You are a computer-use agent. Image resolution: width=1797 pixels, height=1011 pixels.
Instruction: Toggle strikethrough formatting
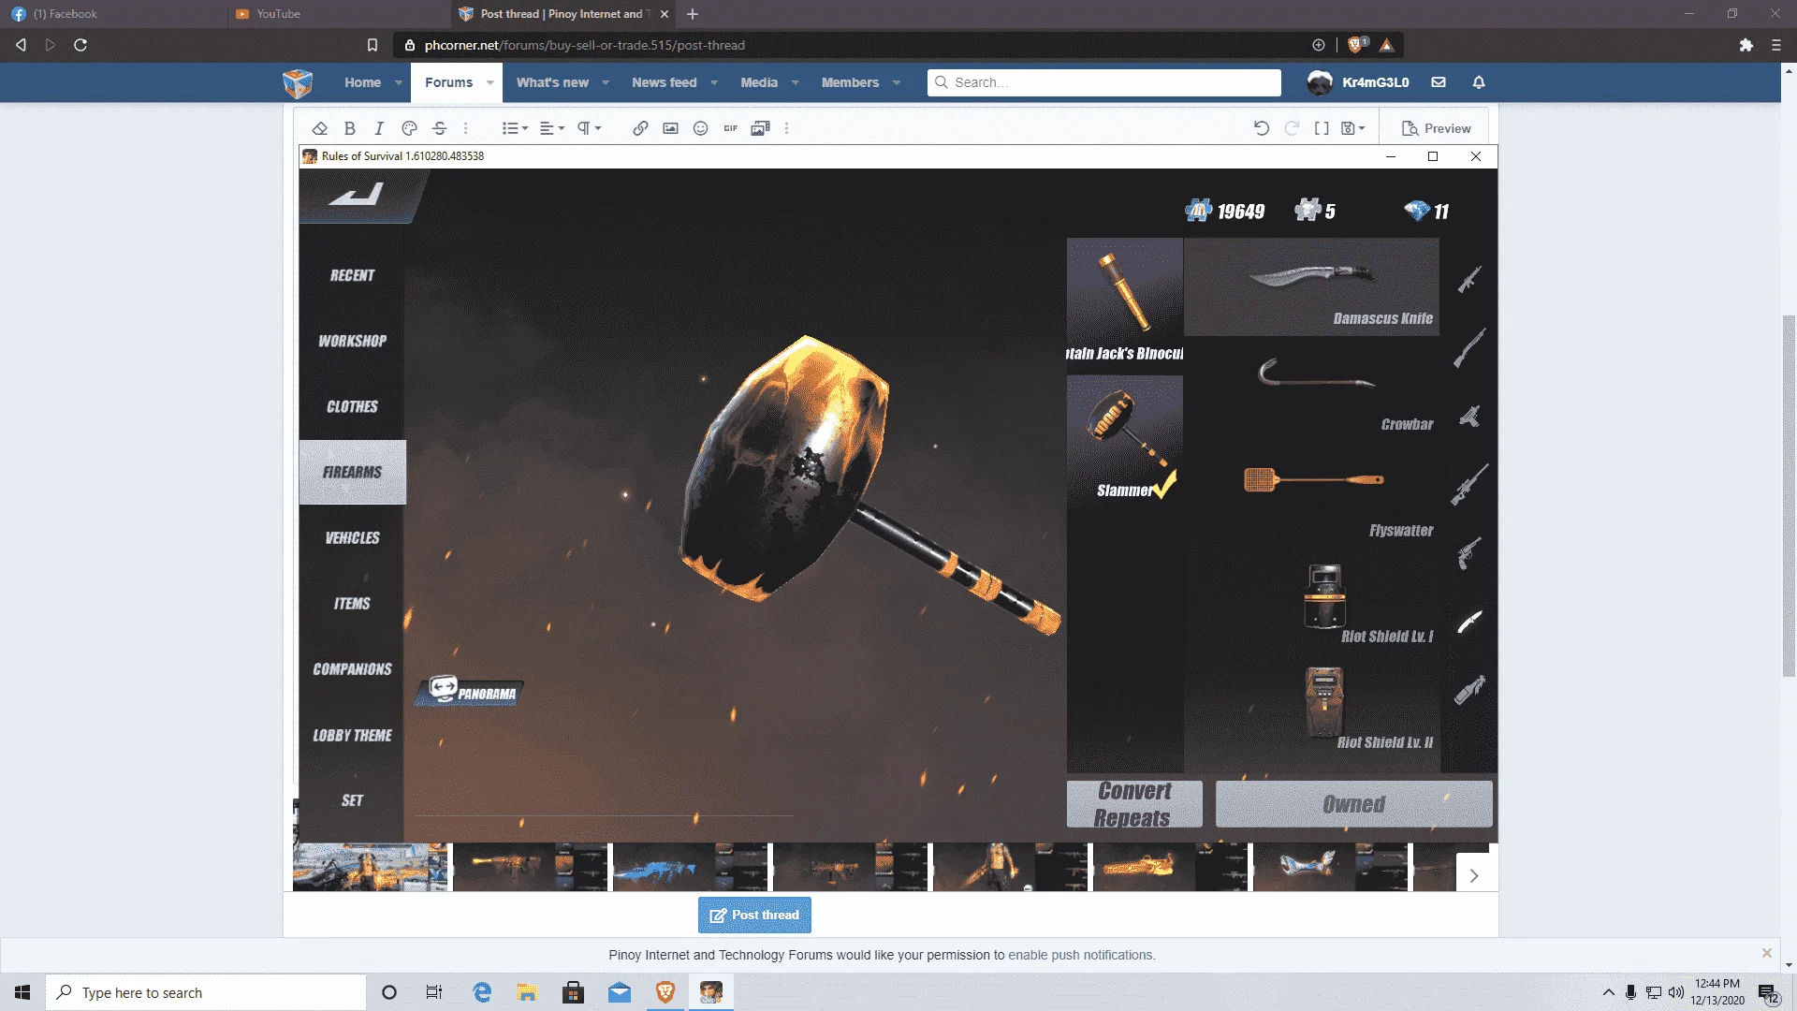click(x=439, y=128)
